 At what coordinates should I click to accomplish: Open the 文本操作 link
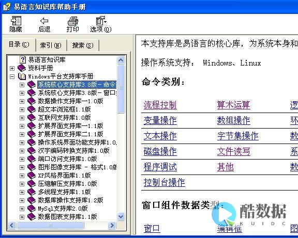[160, 136]
